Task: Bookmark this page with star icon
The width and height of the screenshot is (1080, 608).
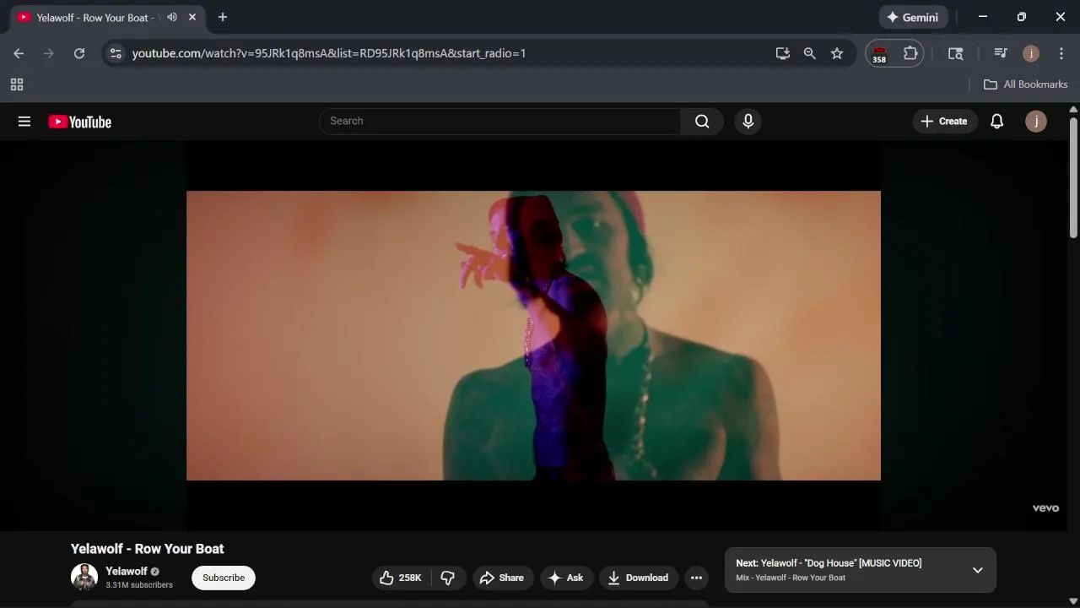Action: 837,53
